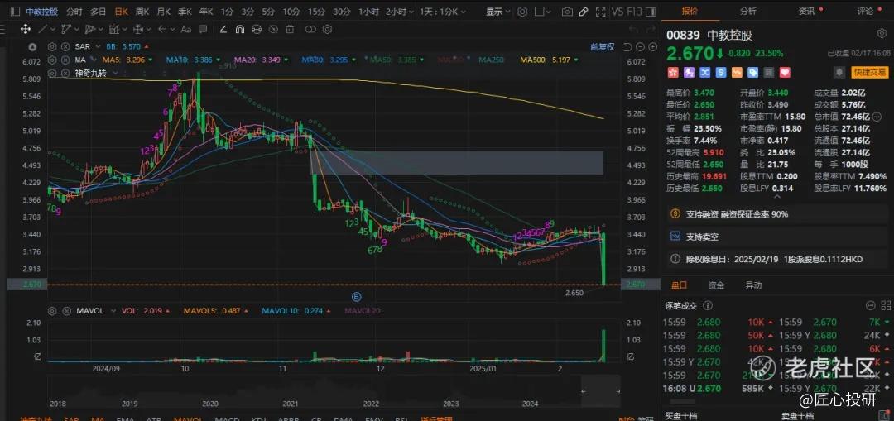The height and width of the screenshot is (421, 894).
Task: Open the 资讯 news tab
Action: 806,11
